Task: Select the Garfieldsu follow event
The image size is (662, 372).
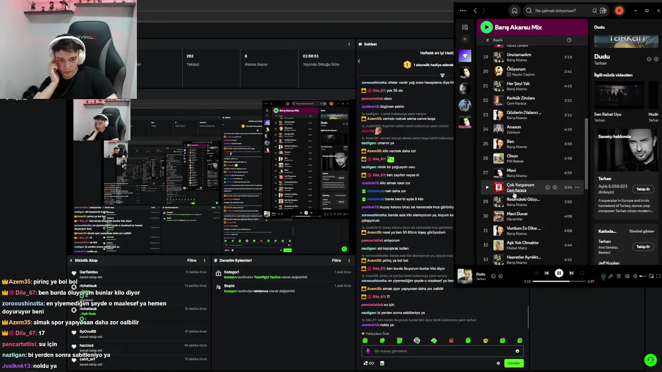Action: 138,274
